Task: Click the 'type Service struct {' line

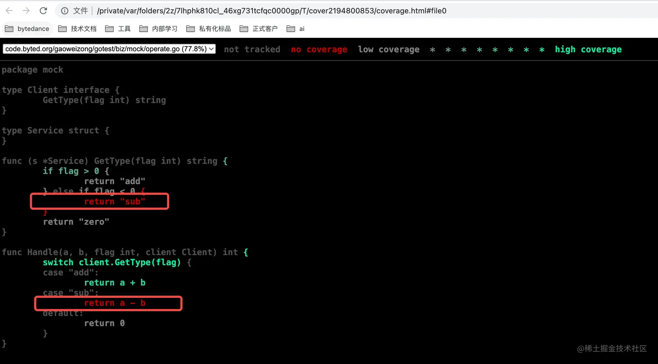Action: point(56,131)
